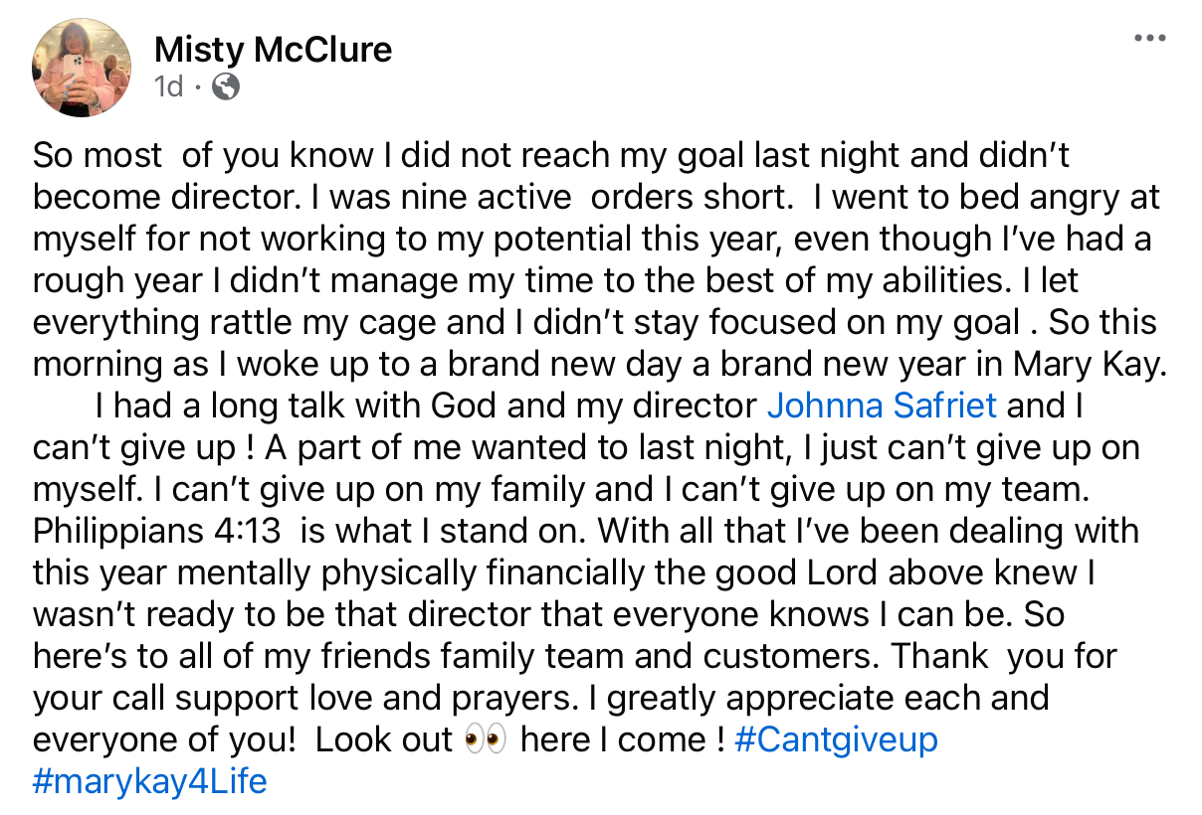Click the phrase 'here I come !'
1202x815 pixels.
(x=623, y=739)
